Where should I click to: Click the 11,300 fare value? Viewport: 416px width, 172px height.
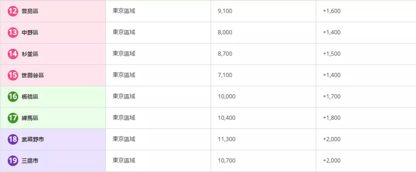click(226, 139)
